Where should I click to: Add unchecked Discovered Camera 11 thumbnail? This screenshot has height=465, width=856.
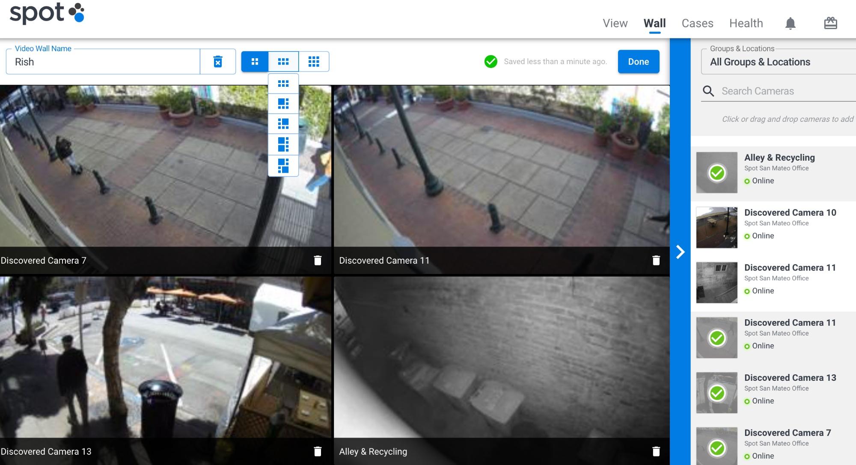click(717, 283)
